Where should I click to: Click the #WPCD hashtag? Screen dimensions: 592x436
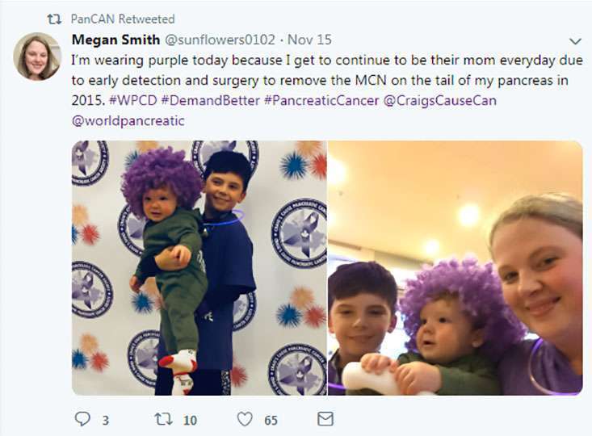pyautogui.click(x=98, y=100)
